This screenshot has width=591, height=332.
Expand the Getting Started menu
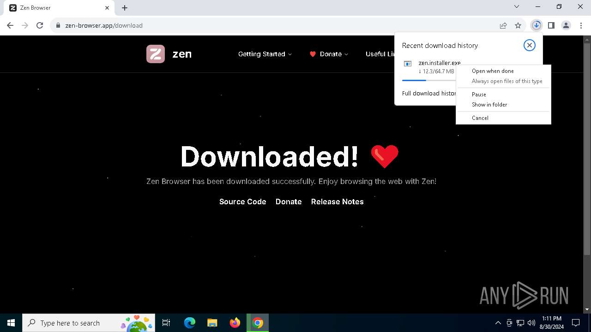(265, 54)
